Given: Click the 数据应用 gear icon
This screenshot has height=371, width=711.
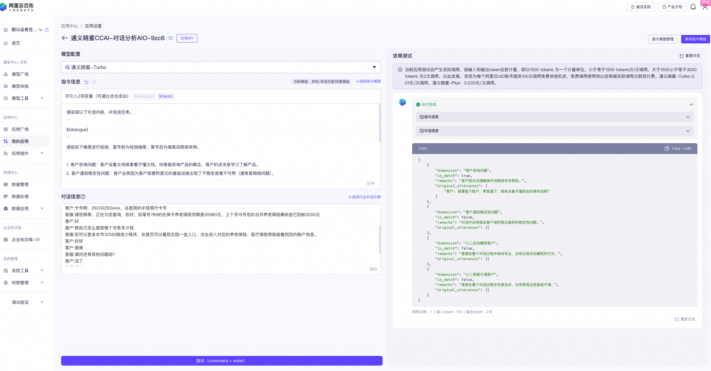Looking at the screenshot, I should point(6,209).
